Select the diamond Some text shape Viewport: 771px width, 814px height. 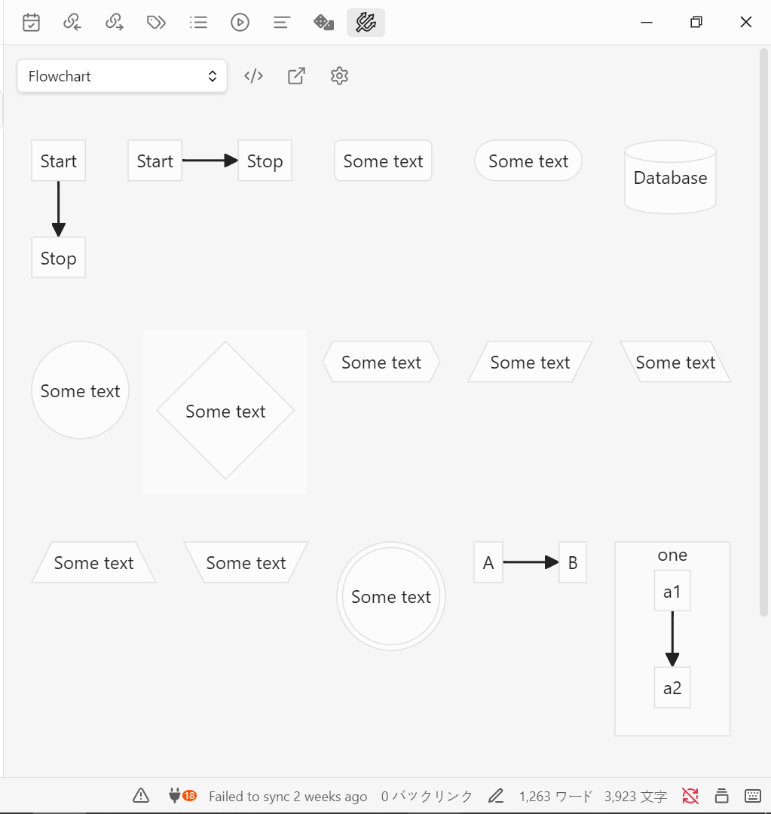[x=225, y=411]
